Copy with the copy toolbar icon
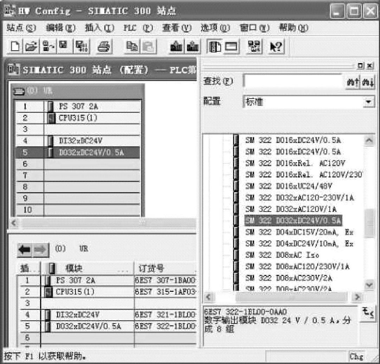 point(132,46)
